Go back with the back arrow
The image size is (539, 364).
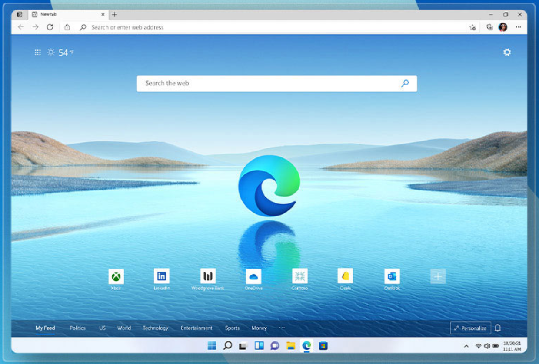[x=21, y=27]
